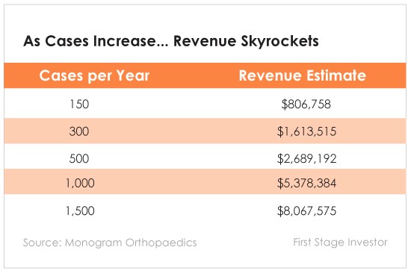411x271 pixels.
Task: Click the $8,067,575 revenue value
Action: point(306,211)
